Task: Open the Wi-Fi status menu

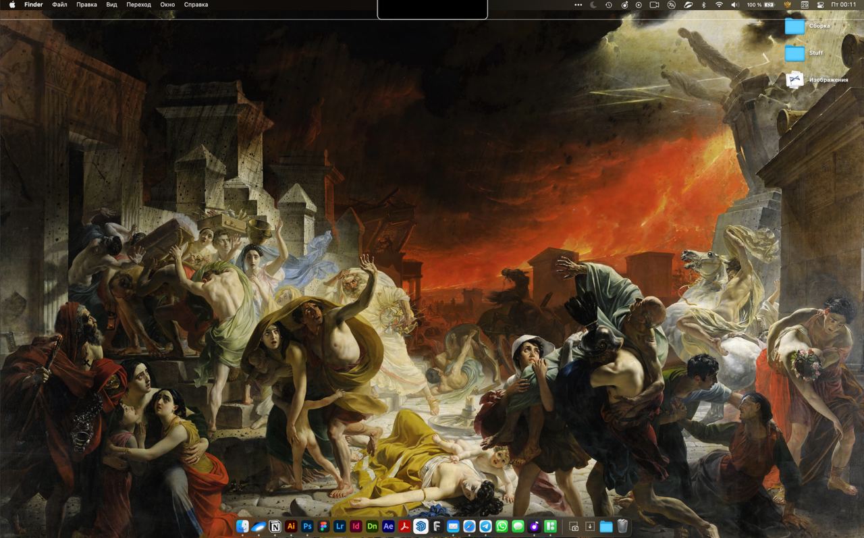Action: [719, 5]
